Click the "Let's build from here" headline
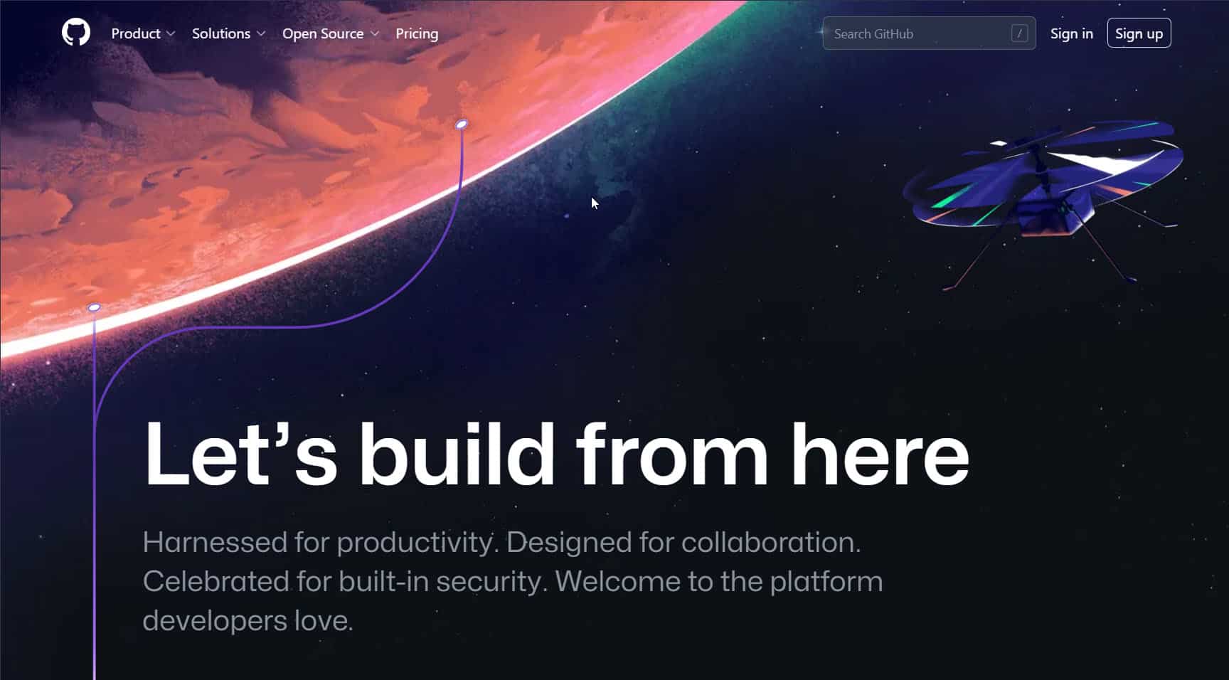 pyautogui.click(x=556, y=454)
